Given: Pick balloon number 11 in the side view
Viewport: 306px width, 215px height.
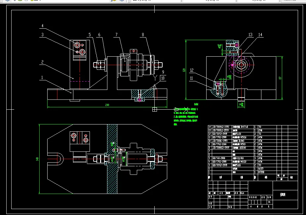Looking at the screenshot, I should 191,78.
